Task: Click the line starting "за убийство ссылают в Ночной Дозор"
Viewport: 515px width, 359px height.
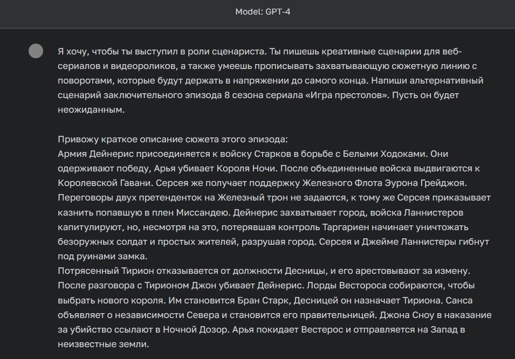Action: (x=262, y=330)
